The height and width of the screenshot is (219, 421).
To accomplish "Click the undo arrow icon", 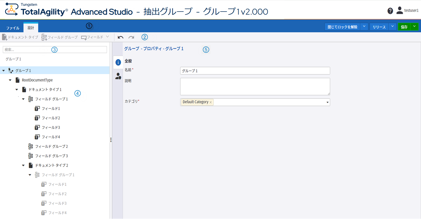I will click(120, 37).
